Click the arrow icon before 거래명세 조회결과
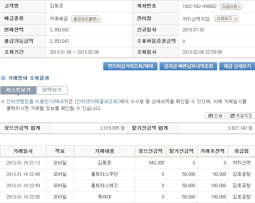The height and width of the screenshot is (203, 255). (x=3, y=78)
